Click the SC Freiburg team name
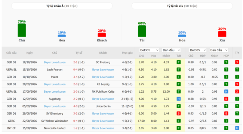The image size is (243, 134). pyautogui.click(x=103, y=63)
